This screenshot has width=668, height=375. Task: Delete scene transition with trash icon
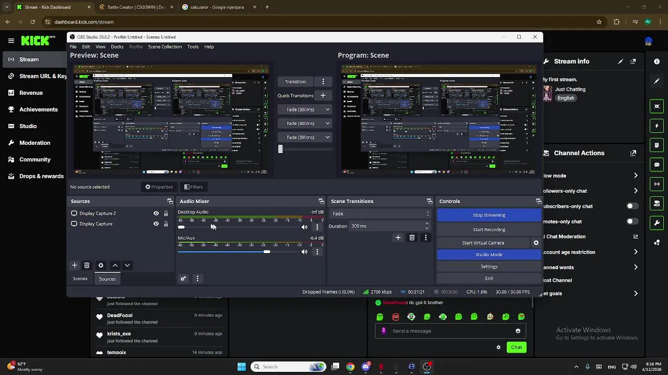[x=412, y=238]
